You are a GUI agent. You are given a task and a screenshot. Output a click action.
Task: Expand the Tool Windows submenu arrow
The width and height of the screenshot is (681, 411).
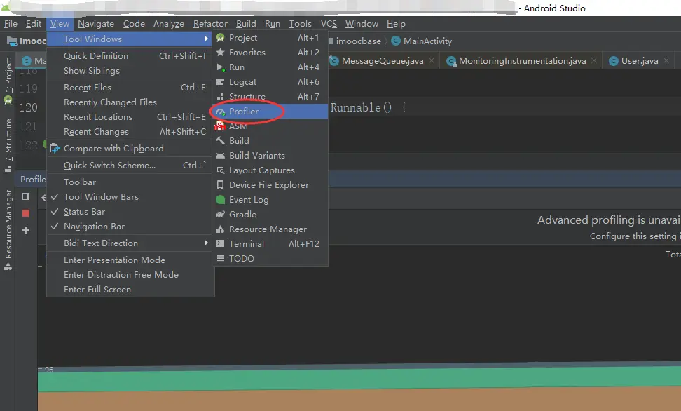click(206, 39)
